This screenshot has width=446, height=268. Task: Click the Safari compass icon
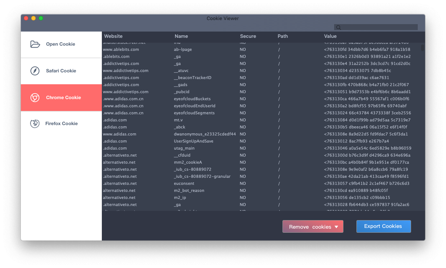(x=35, y=71)
